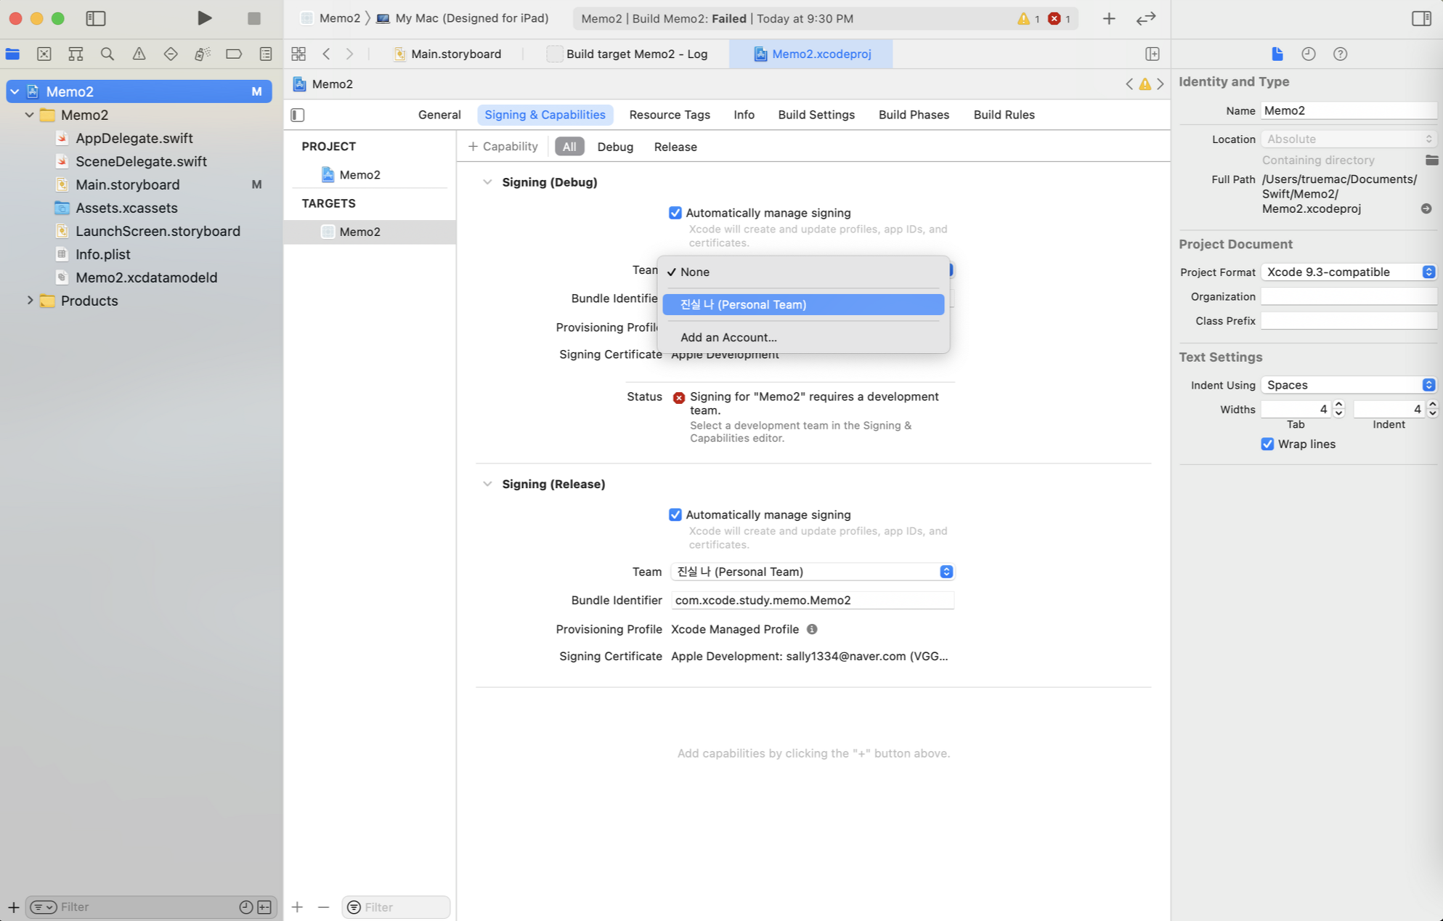Show the Breakpoint navigator icon
Viewport: 1443px width, 921px height.
233,54
